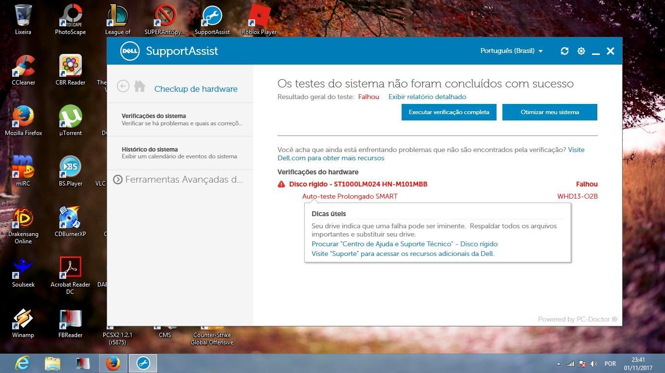Click Powered by PC-Doctor text
The height and width of the screenshot is (373, 665).
(x=577, y=319)
